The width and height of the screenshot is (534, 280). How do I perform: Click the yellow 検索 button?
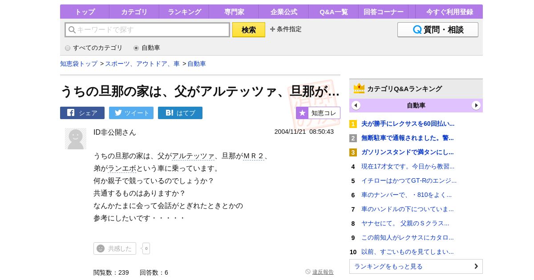249,30
